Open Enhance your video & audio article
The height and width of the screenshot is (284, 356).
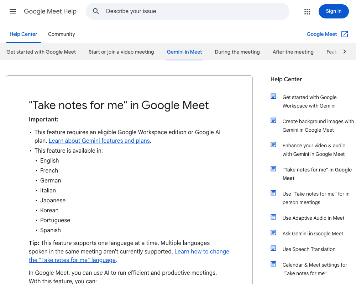(x=314, y=150)
